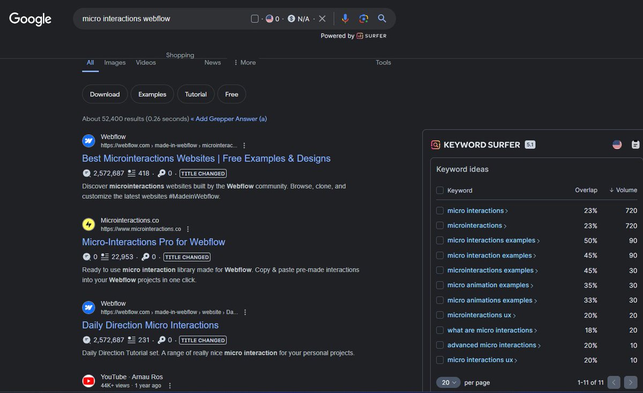Switch to the Images tab

click(115, 63)
